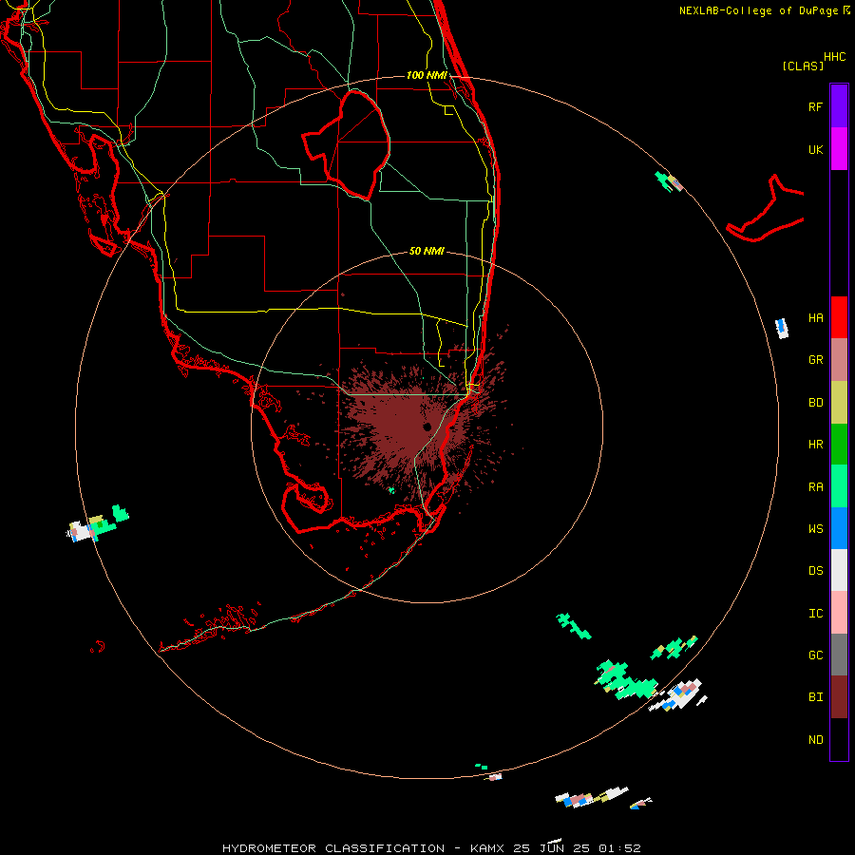This screenshot has height=855, width=855.
Task: Click the BD yellow legend swatch
Action: click(x=839, y=403)
